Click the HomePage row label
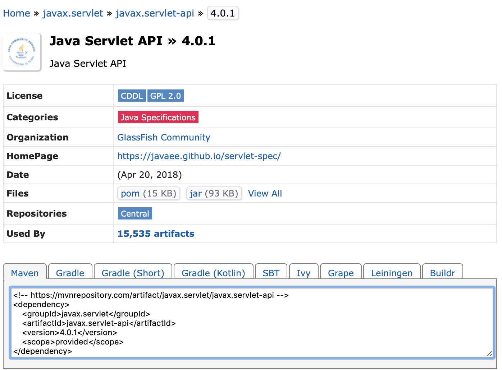The height and width of the screenshot is (370, 502). point(32,156)
